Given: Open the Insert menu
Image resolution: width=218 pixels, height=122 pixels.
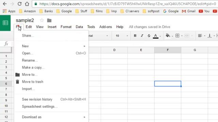Looking at the screenshot, I should click(52, 27).
